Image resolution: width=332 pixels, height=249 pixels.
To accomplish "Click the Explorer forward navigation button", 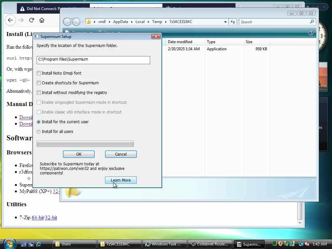I will (76, 22).
